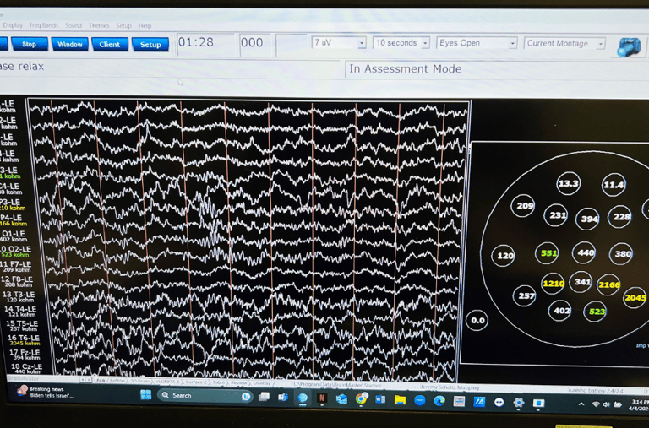Click the Stop button
This screenshot has height=428, width=649.
coord(29,44)
